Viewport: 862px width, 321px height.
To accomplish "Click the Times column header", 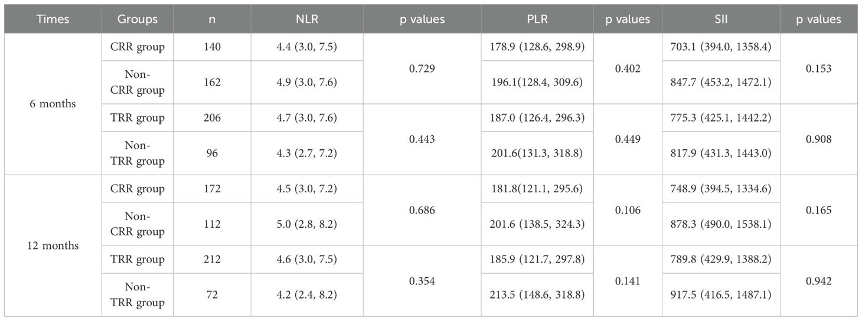I will [x=53, y=19].
